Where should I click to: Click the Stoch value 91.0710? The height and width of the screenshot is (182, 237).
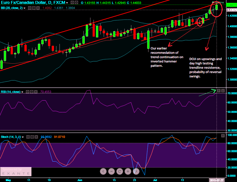click(x=60, y=137)
